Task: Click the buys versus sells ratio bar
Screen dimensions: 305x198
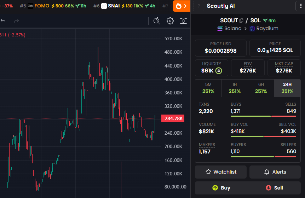Action: [x=263, y=116]
